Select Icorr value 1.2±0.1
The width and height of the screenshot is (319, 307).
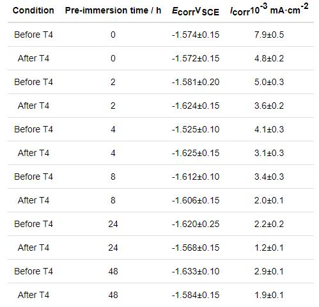tap(269, 248)
